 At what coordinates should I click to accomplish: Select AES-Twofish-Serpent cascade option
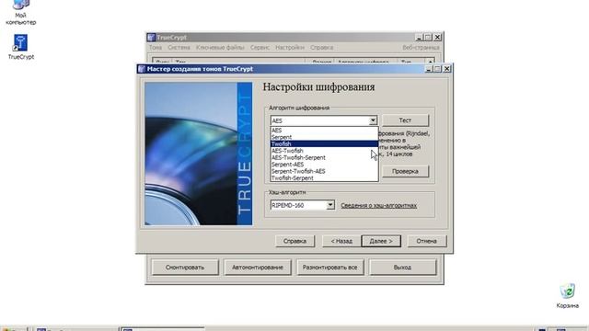324,157
